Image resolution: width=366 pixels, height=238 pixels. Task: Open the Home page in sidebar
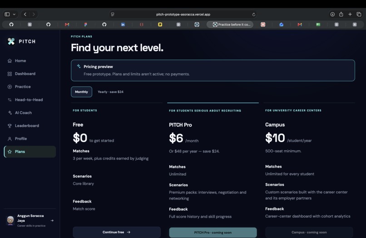pos(30,61)
